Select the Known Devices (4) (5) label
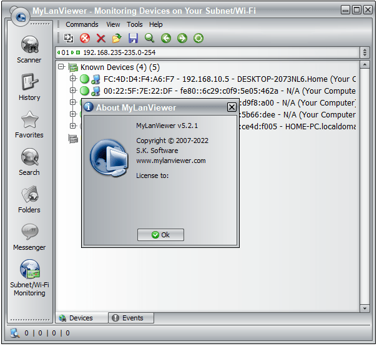This screenshot has height=346, width=377. click(120, 67)
